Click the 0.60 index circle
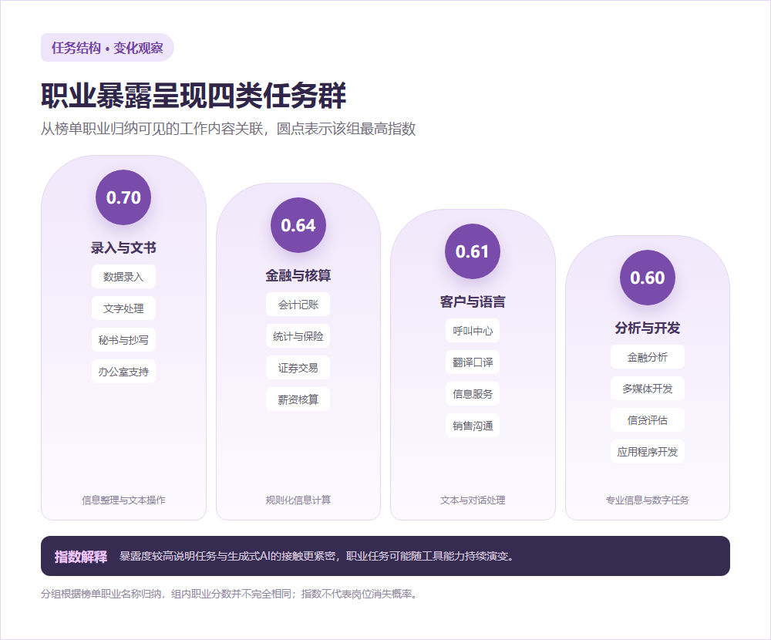 click(648, 278)
